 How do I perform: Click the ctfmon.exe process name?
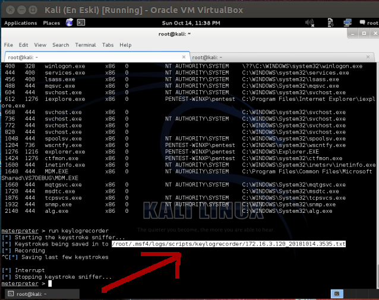coord(61,158)
